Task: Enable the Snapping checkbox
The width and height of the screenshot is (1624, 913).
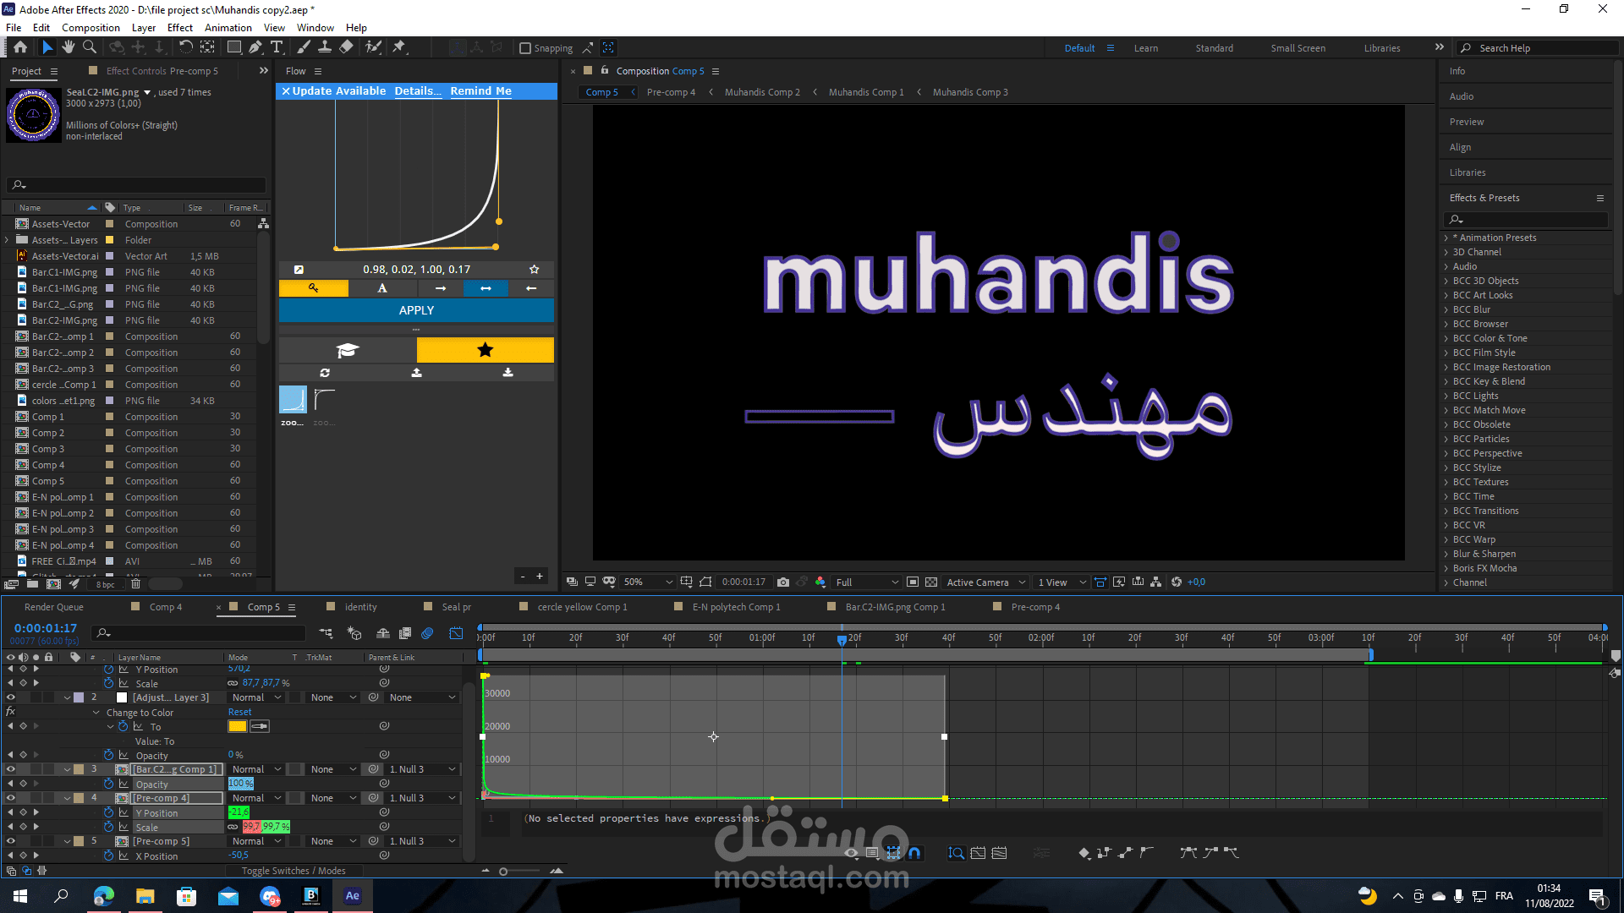Action: coord(525,48)
